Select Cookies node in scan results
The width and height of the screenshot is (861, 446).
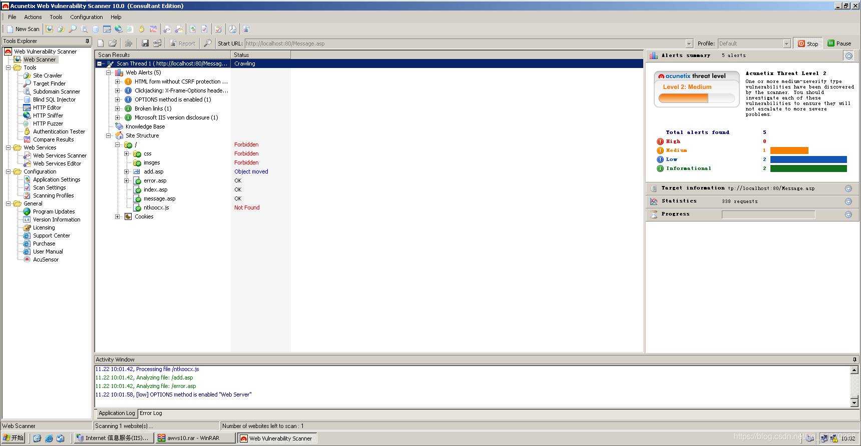(144, 216)
